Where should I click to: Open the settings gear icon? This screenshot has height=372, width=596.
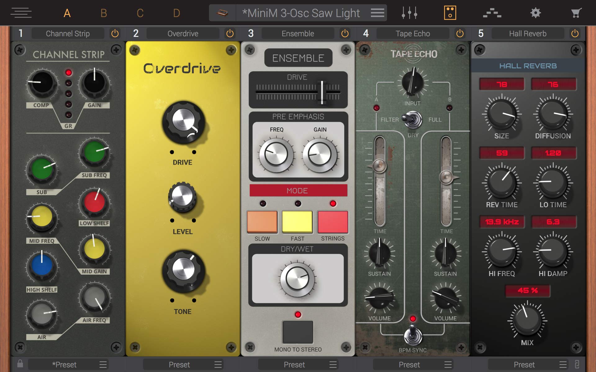point(535,13)
